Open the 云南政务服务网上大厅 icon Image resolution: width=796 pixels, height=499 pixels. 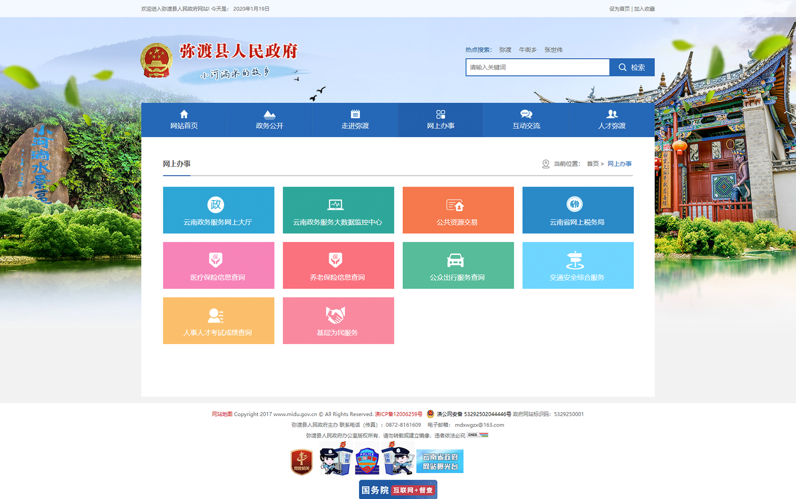point(216,204)
